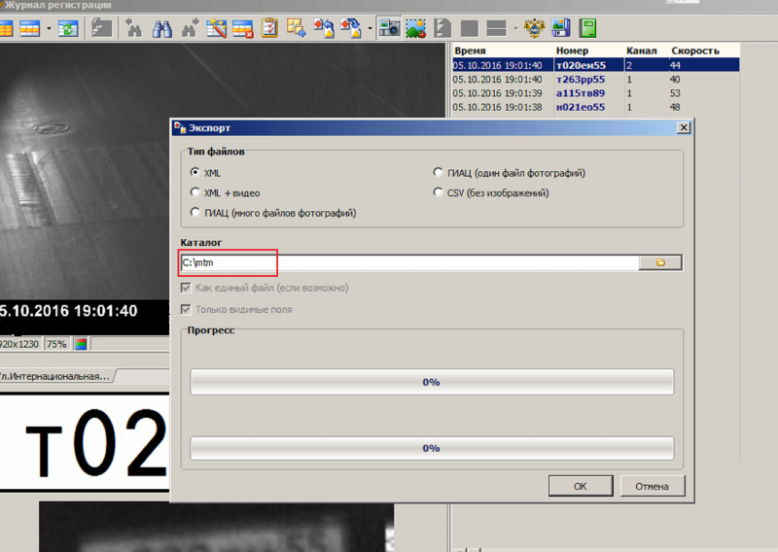Switch to the Ул.Интернациональная tab
This screenshot has height=552, width=778.
(54, 375)
